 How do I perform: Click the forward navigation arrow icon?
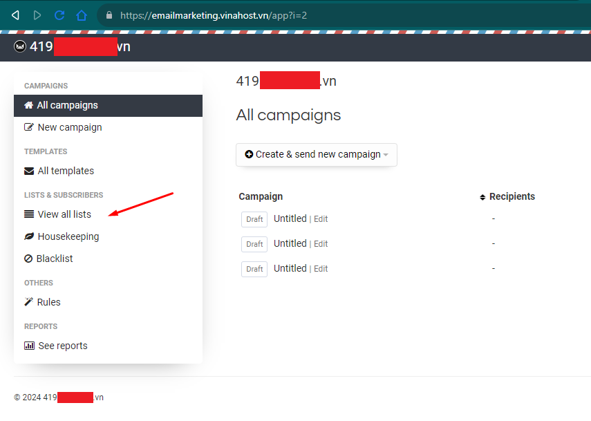click(37, 15)
